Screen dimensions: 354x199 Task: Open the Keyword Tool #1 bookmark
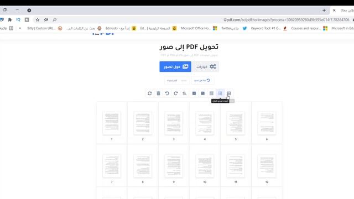[x=269, y=28]
